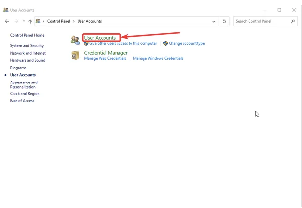The height and width of the screenshot is (208, 302).
Task: Click the forward navigation arrow
Action: [16, 21]
